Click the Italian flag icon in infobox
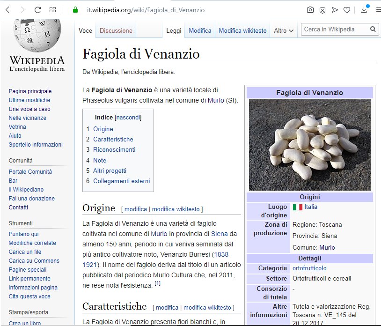The width and height of the screenshot is (381, 326). pos(297,207)
